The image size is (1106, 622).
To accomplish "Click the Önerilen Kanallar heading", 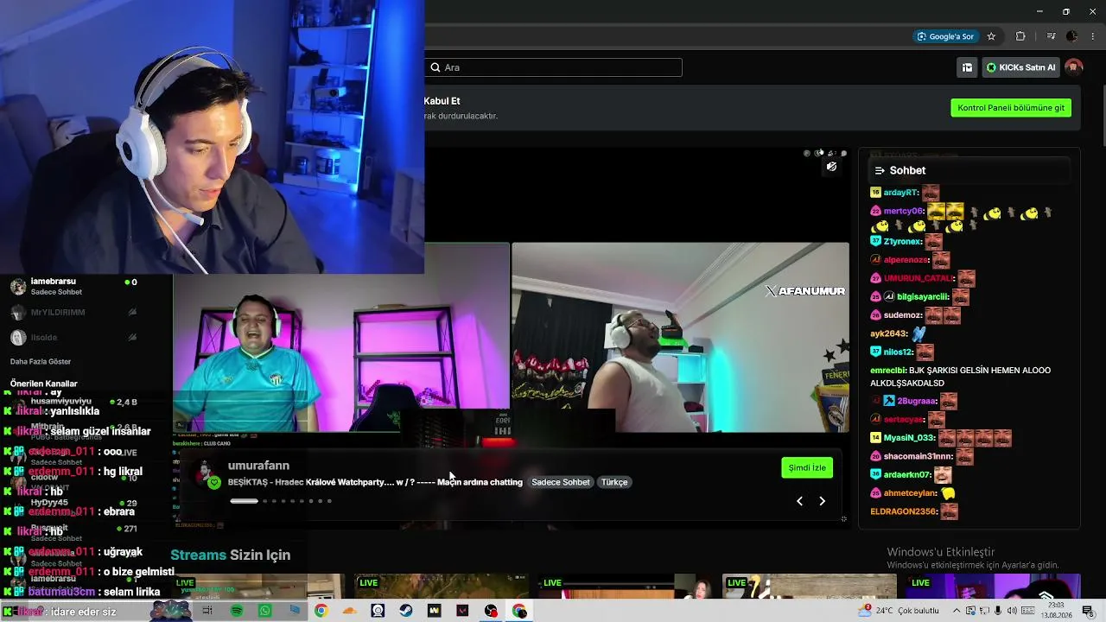I will (x=44, y=384).
